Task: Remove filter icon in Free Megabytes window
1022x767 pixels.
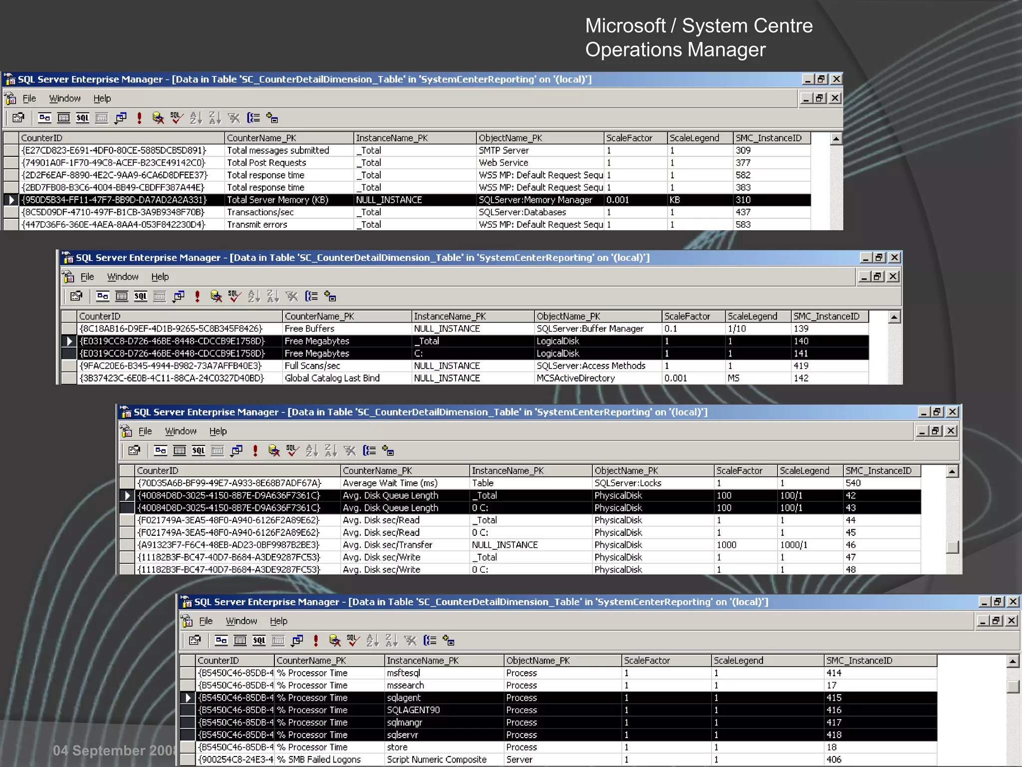Action: click(x=292, y=296)
